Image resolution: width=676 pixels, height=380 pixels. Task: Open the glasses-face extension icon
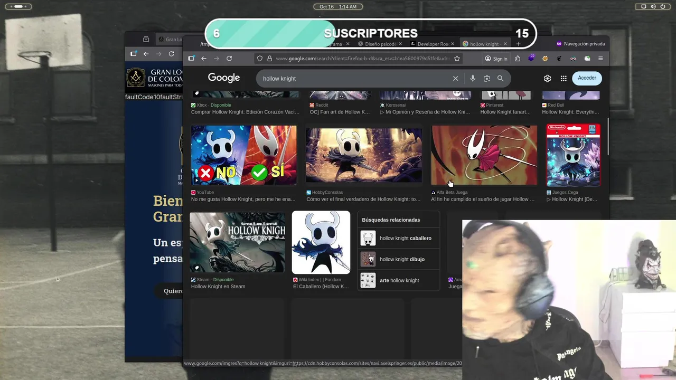[573, 59]
